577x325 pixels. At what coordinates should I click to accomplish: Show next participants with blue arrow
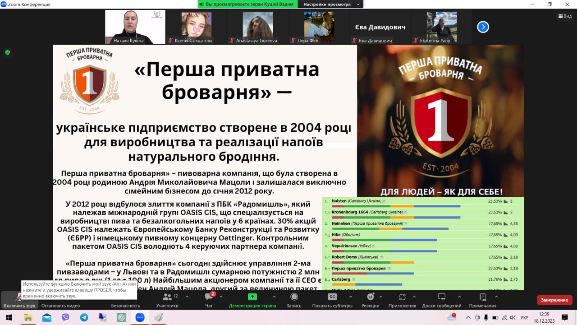(x=483, y=27)
